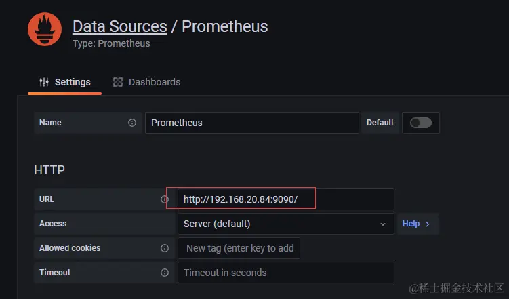Select the Timeout in seconds field
This screenshot has width=509, height=299.
click(285, 273)
